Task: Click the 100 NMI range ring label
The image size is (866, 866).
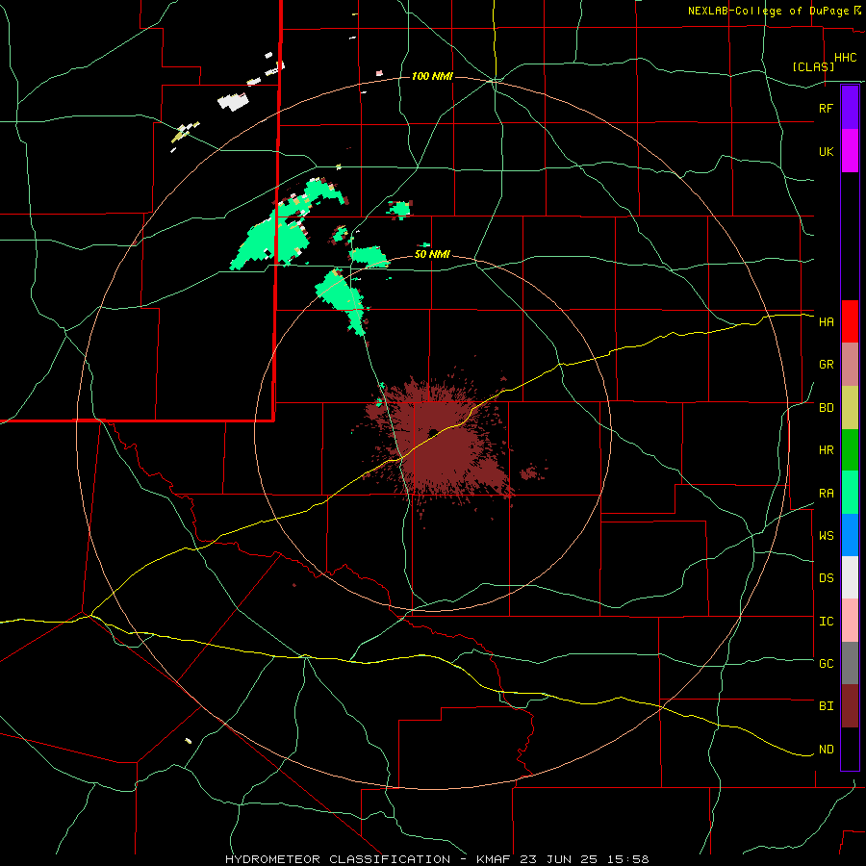Action: coord(432,76)
